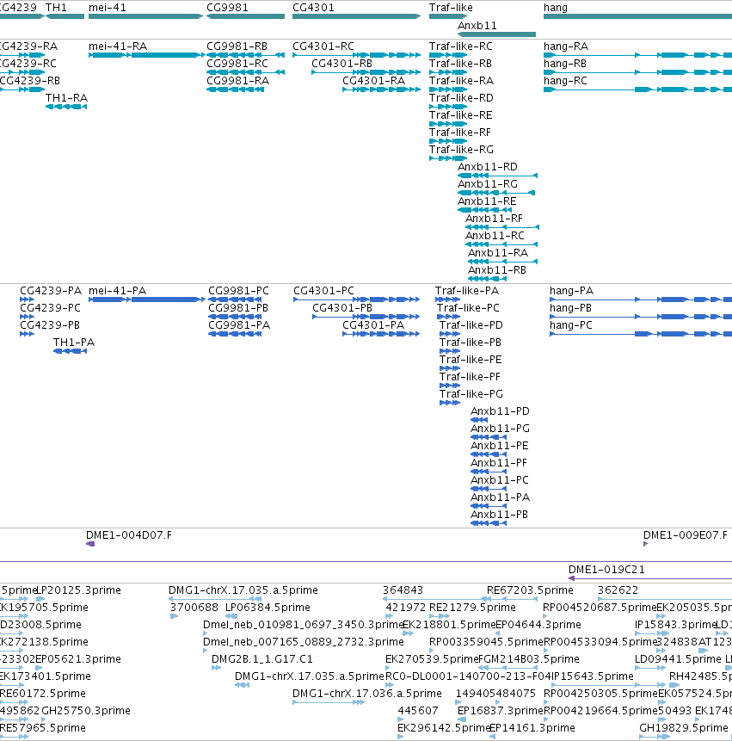Viewport: 732px width, 741px height.
Task: Select the mei-41 gene label
Action: 108,8
